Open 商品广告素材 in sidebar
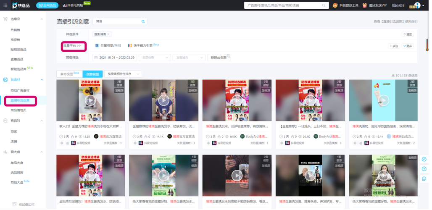This screenshot has height=210, width=432. (20, 91)
